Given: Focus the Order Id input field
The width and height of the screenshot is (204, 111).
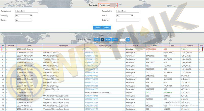Looking at the screenshot, I should (128, 20).
